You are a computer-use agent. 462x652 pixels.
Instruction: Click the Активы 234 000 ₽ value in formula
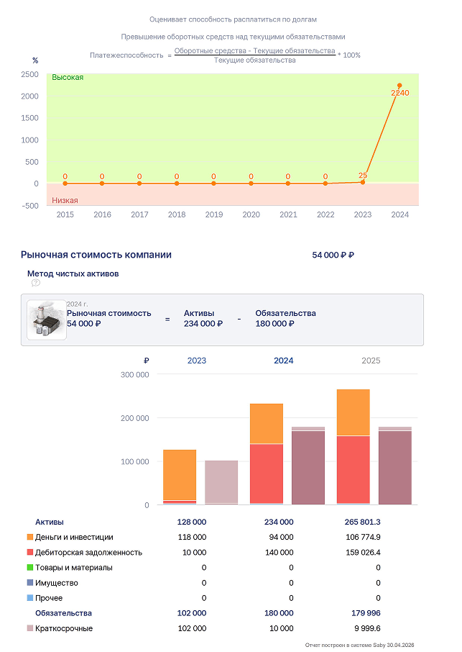tap(203, 324)
